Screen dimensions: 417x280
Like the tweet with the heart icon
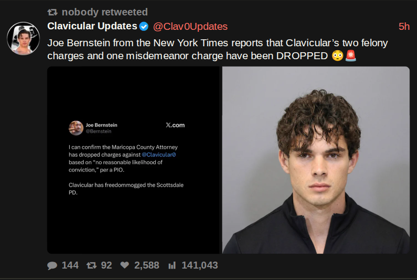[x=124, y=265]
